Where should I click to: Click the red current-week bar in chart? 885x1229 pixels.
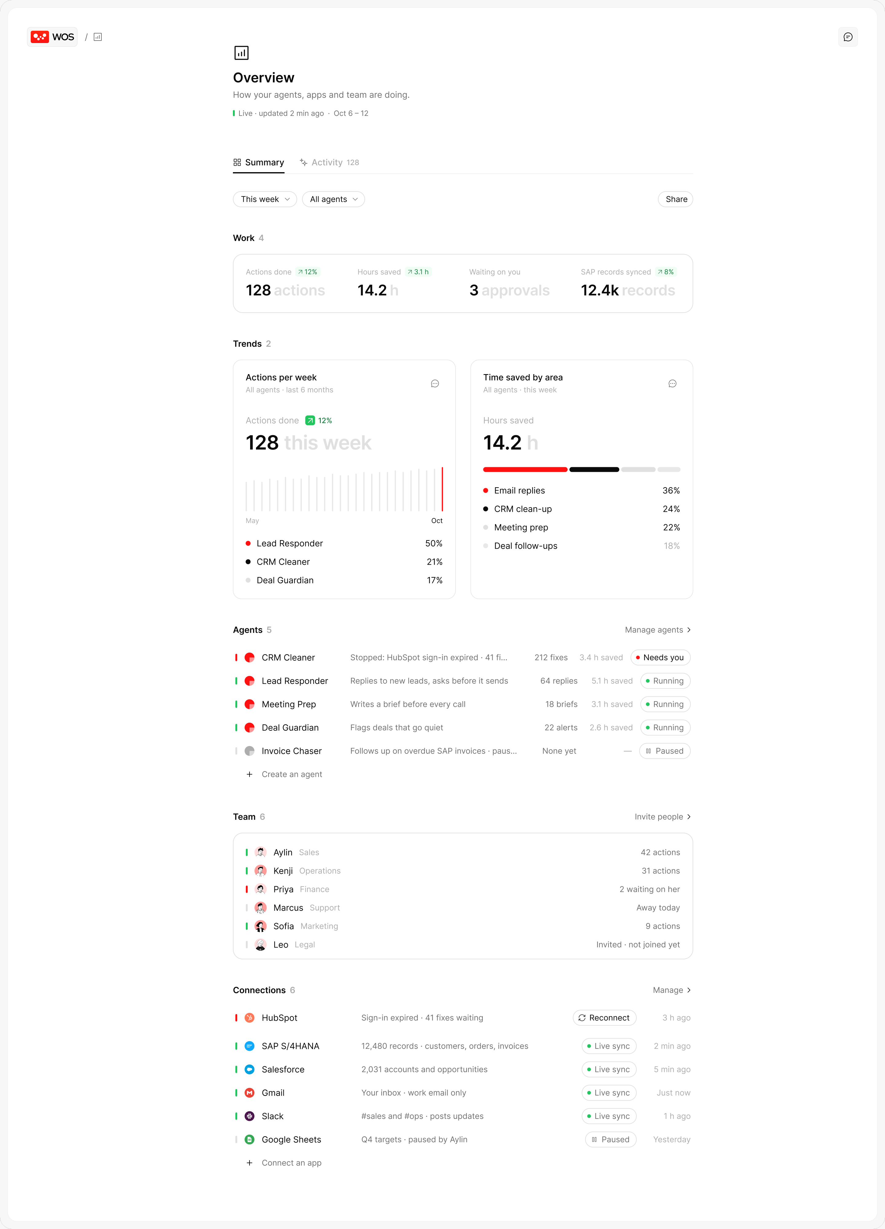click(442, 489)
